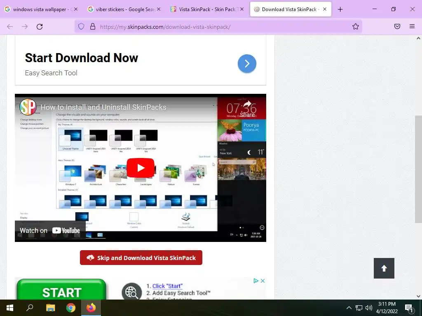This screenshot has width=422, height=316.
Task: Open a new browser tab
Action: pyautogui.click(x=340, y=9)
